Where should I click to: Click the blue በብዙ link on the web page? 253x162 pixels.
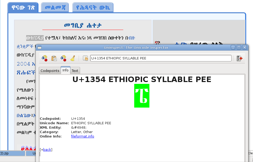pos(132,38)
